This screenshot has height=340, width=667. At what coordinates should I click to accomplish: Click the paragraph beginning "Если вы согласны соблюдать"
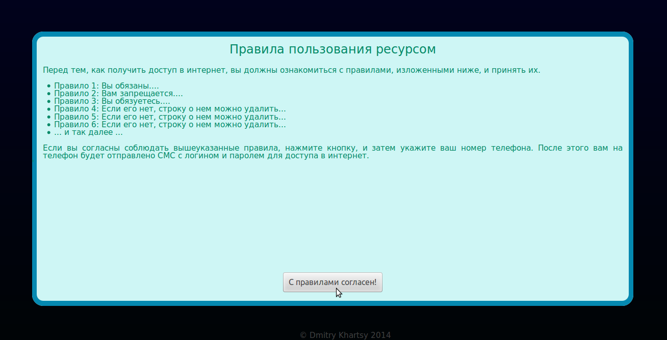[x=333, y=152]
